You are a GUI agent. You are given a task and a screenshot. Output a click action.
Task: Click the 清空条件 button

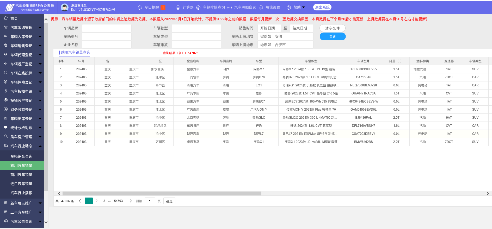pos(333,28)
